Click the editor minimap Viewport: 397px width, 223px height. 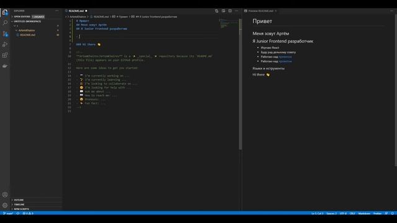229,24
